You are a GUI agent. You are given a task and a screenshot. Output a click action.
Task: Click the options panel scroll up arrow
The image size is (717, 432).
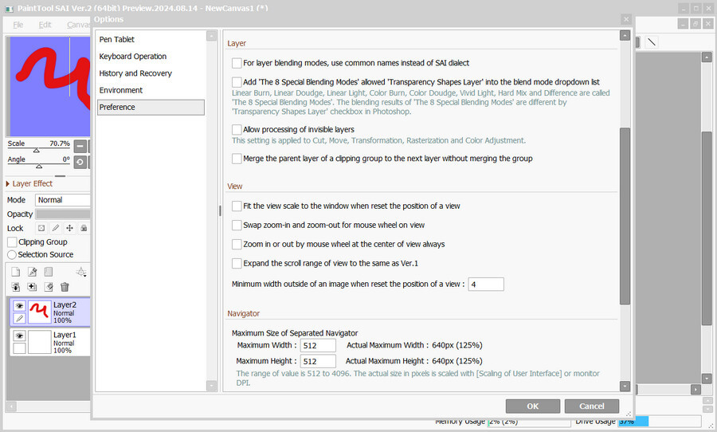(x=625, y=36)
